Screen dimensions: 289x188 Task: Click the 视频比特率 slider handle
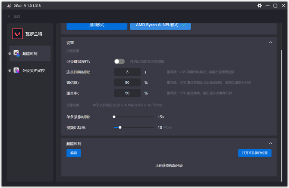pos(120,127)
